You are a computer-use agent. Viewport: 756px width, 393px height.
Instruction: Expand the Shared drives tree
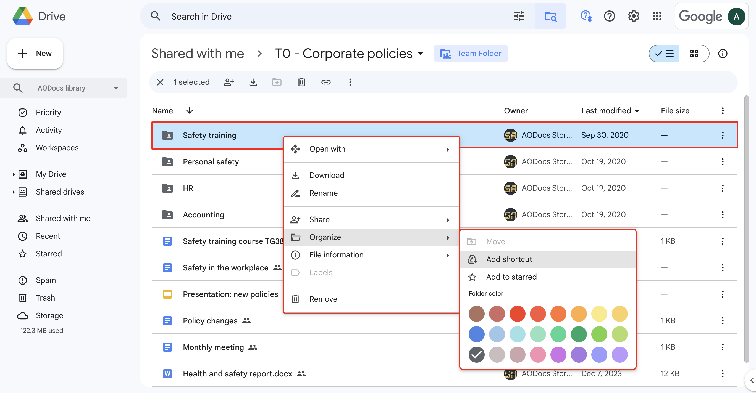click(14, 192)
